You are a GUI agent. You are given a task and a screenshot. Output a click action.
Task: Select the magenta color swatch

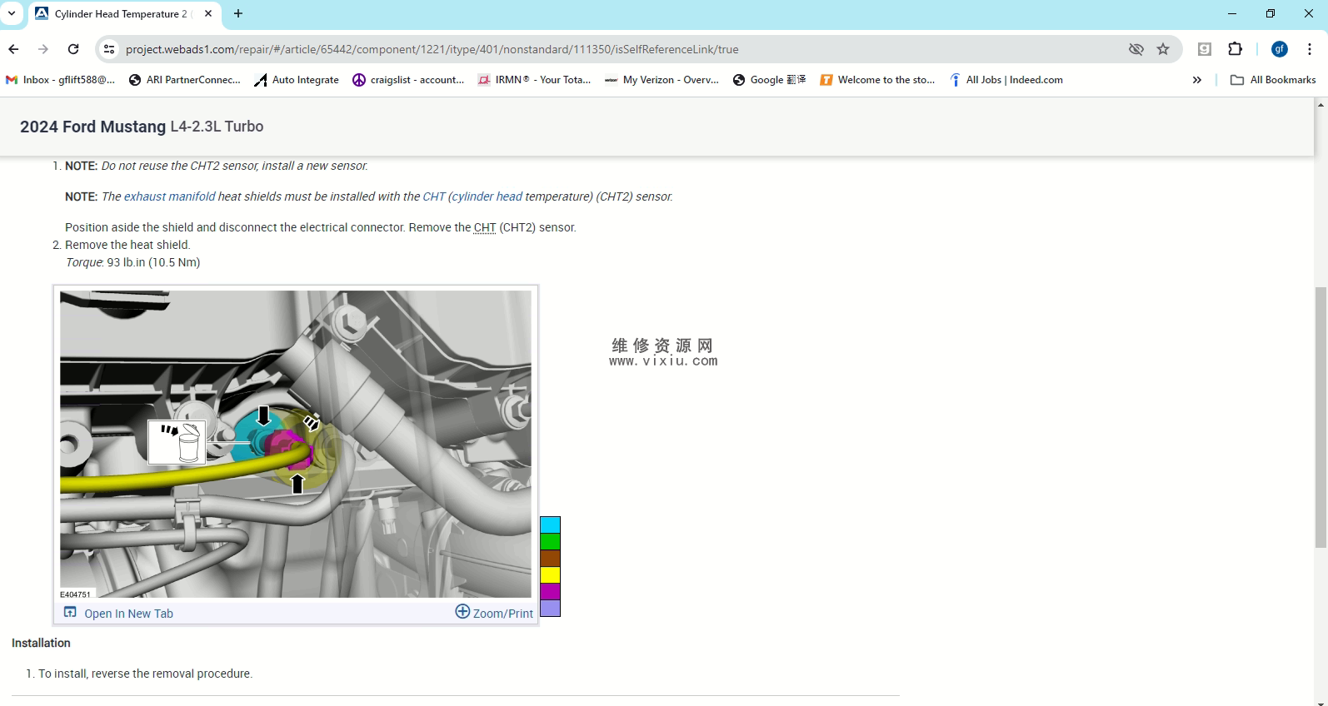coord(550,591)
